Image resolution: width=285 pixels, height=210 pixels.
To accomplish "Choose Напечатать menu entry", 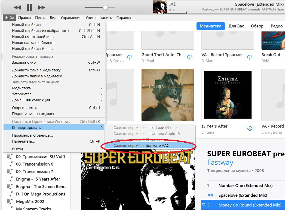I will pyautogui.click(x=54, y=141).
